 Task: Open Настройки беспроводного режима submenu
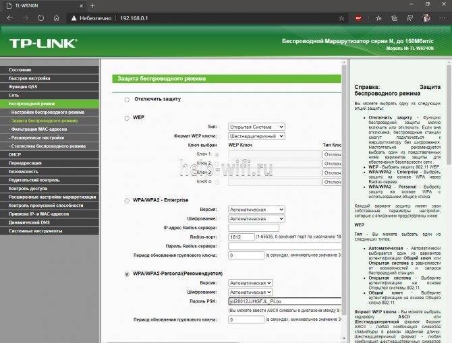(49, 113)
